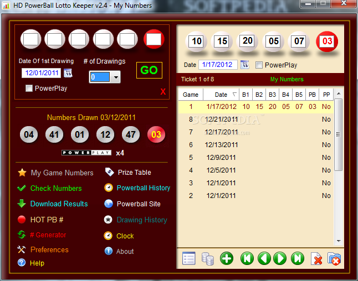
Task: Open Powerball History link
Action: pos(144,188)
